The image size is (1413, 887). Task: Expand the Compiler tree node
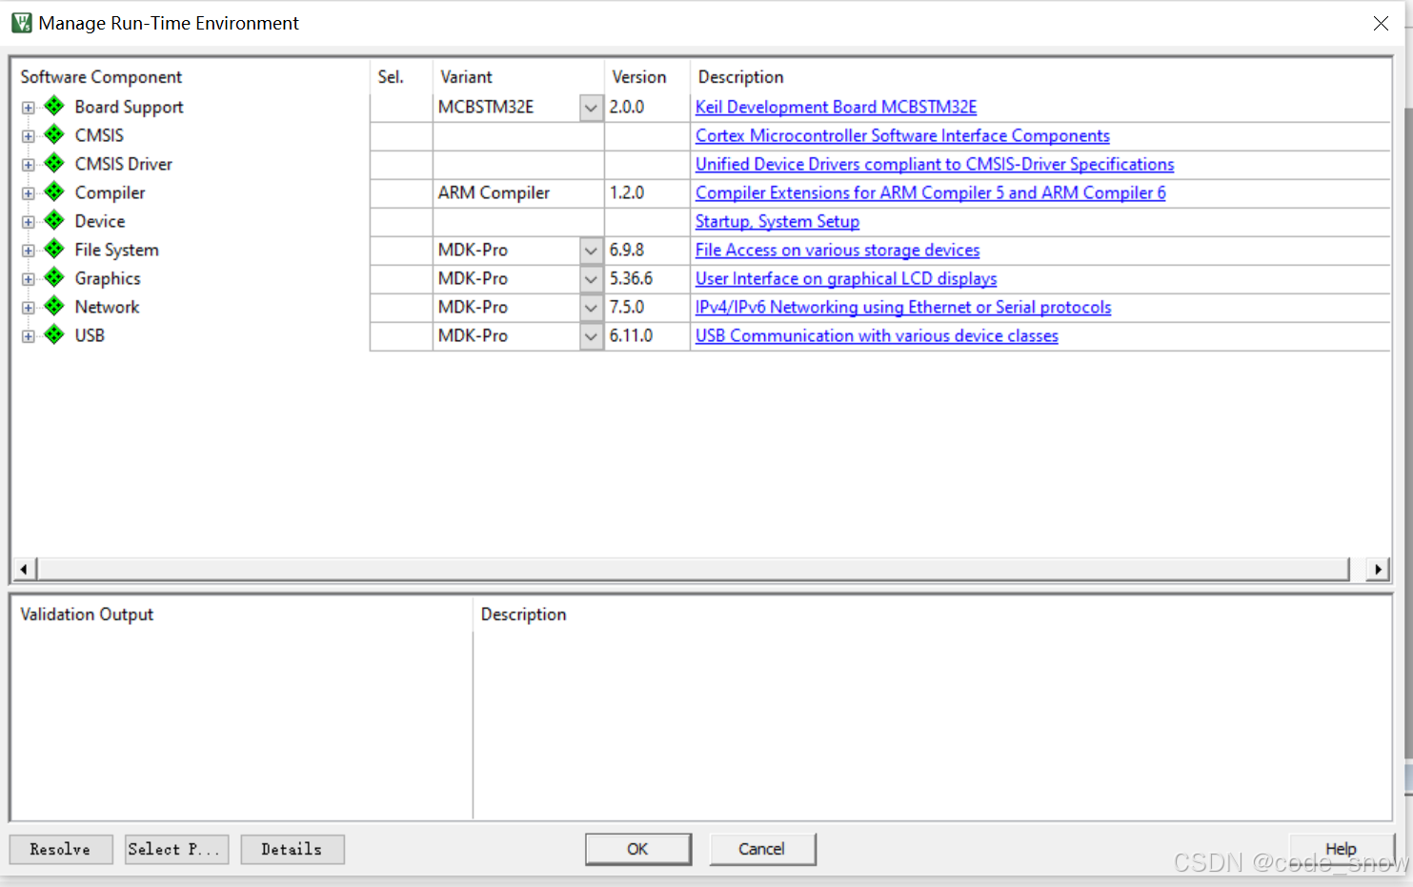click(29, 193)
